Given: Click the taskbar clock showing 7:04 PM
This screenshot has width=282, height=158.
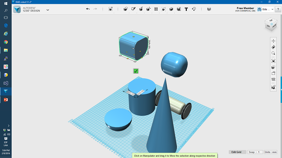Looking at the screenshot, I should pyautogui.click(x=6, y=152).
